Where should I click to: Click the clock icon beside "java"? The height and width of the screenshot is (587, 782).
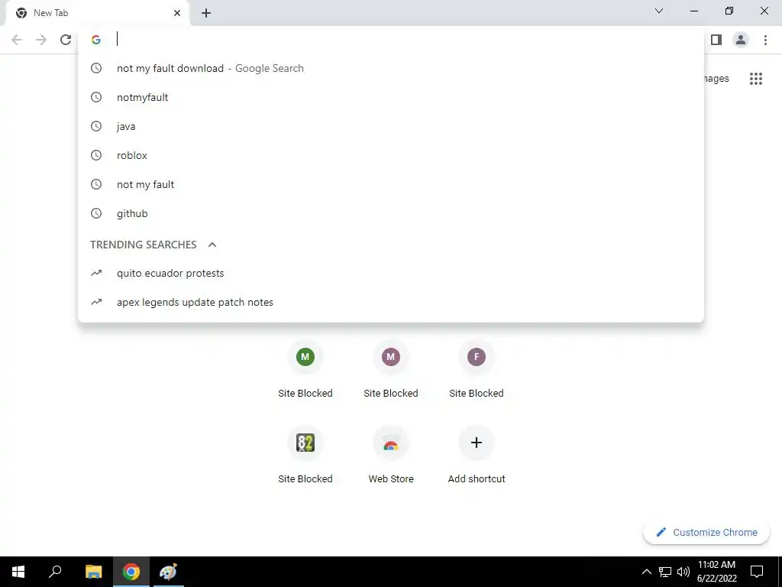[96, 126]
